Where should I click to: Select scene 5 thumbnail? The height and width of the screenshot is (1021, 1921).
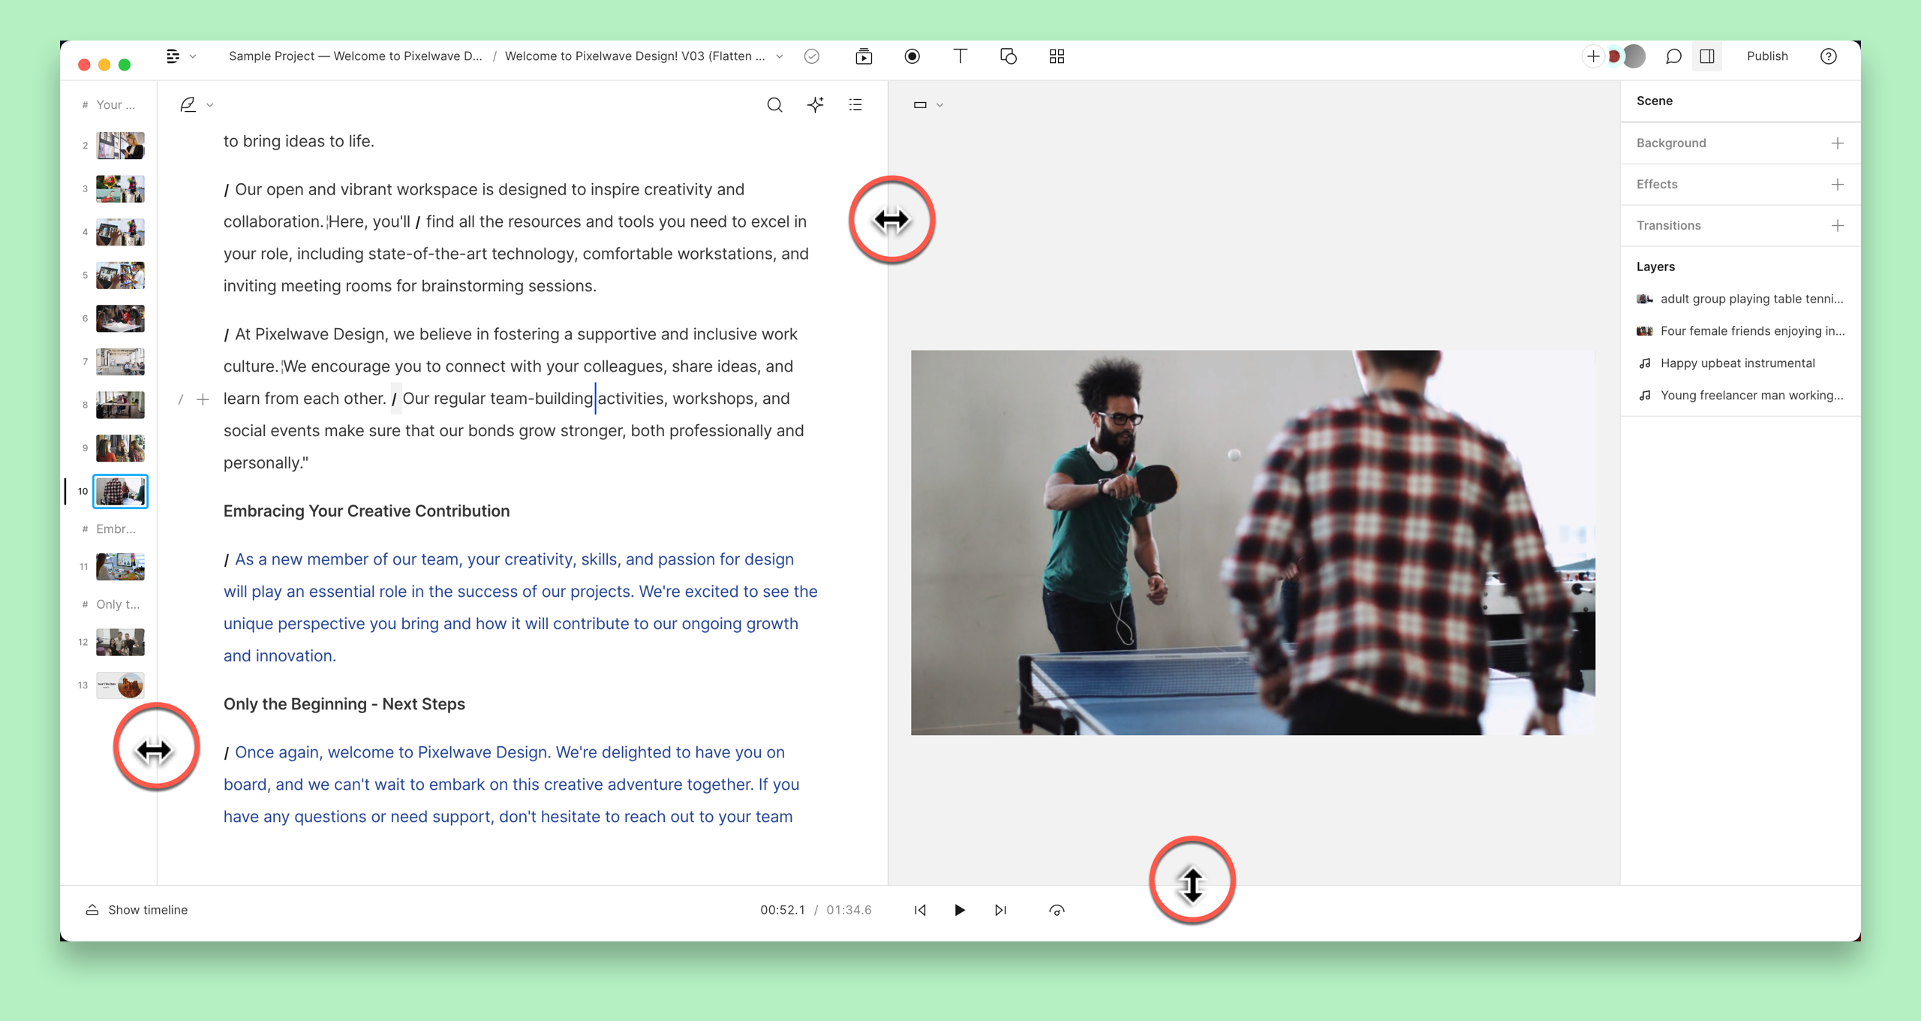point(120,276)
